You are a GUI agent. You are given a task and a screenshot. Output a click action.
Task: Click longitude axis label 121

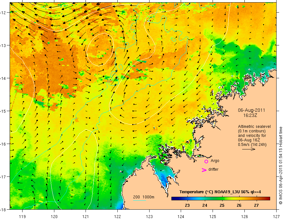86,216
